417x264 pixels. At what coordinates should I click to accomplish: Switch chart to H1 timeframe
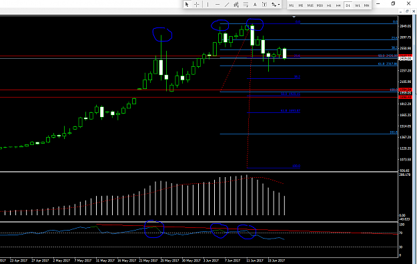pos(329,5)
